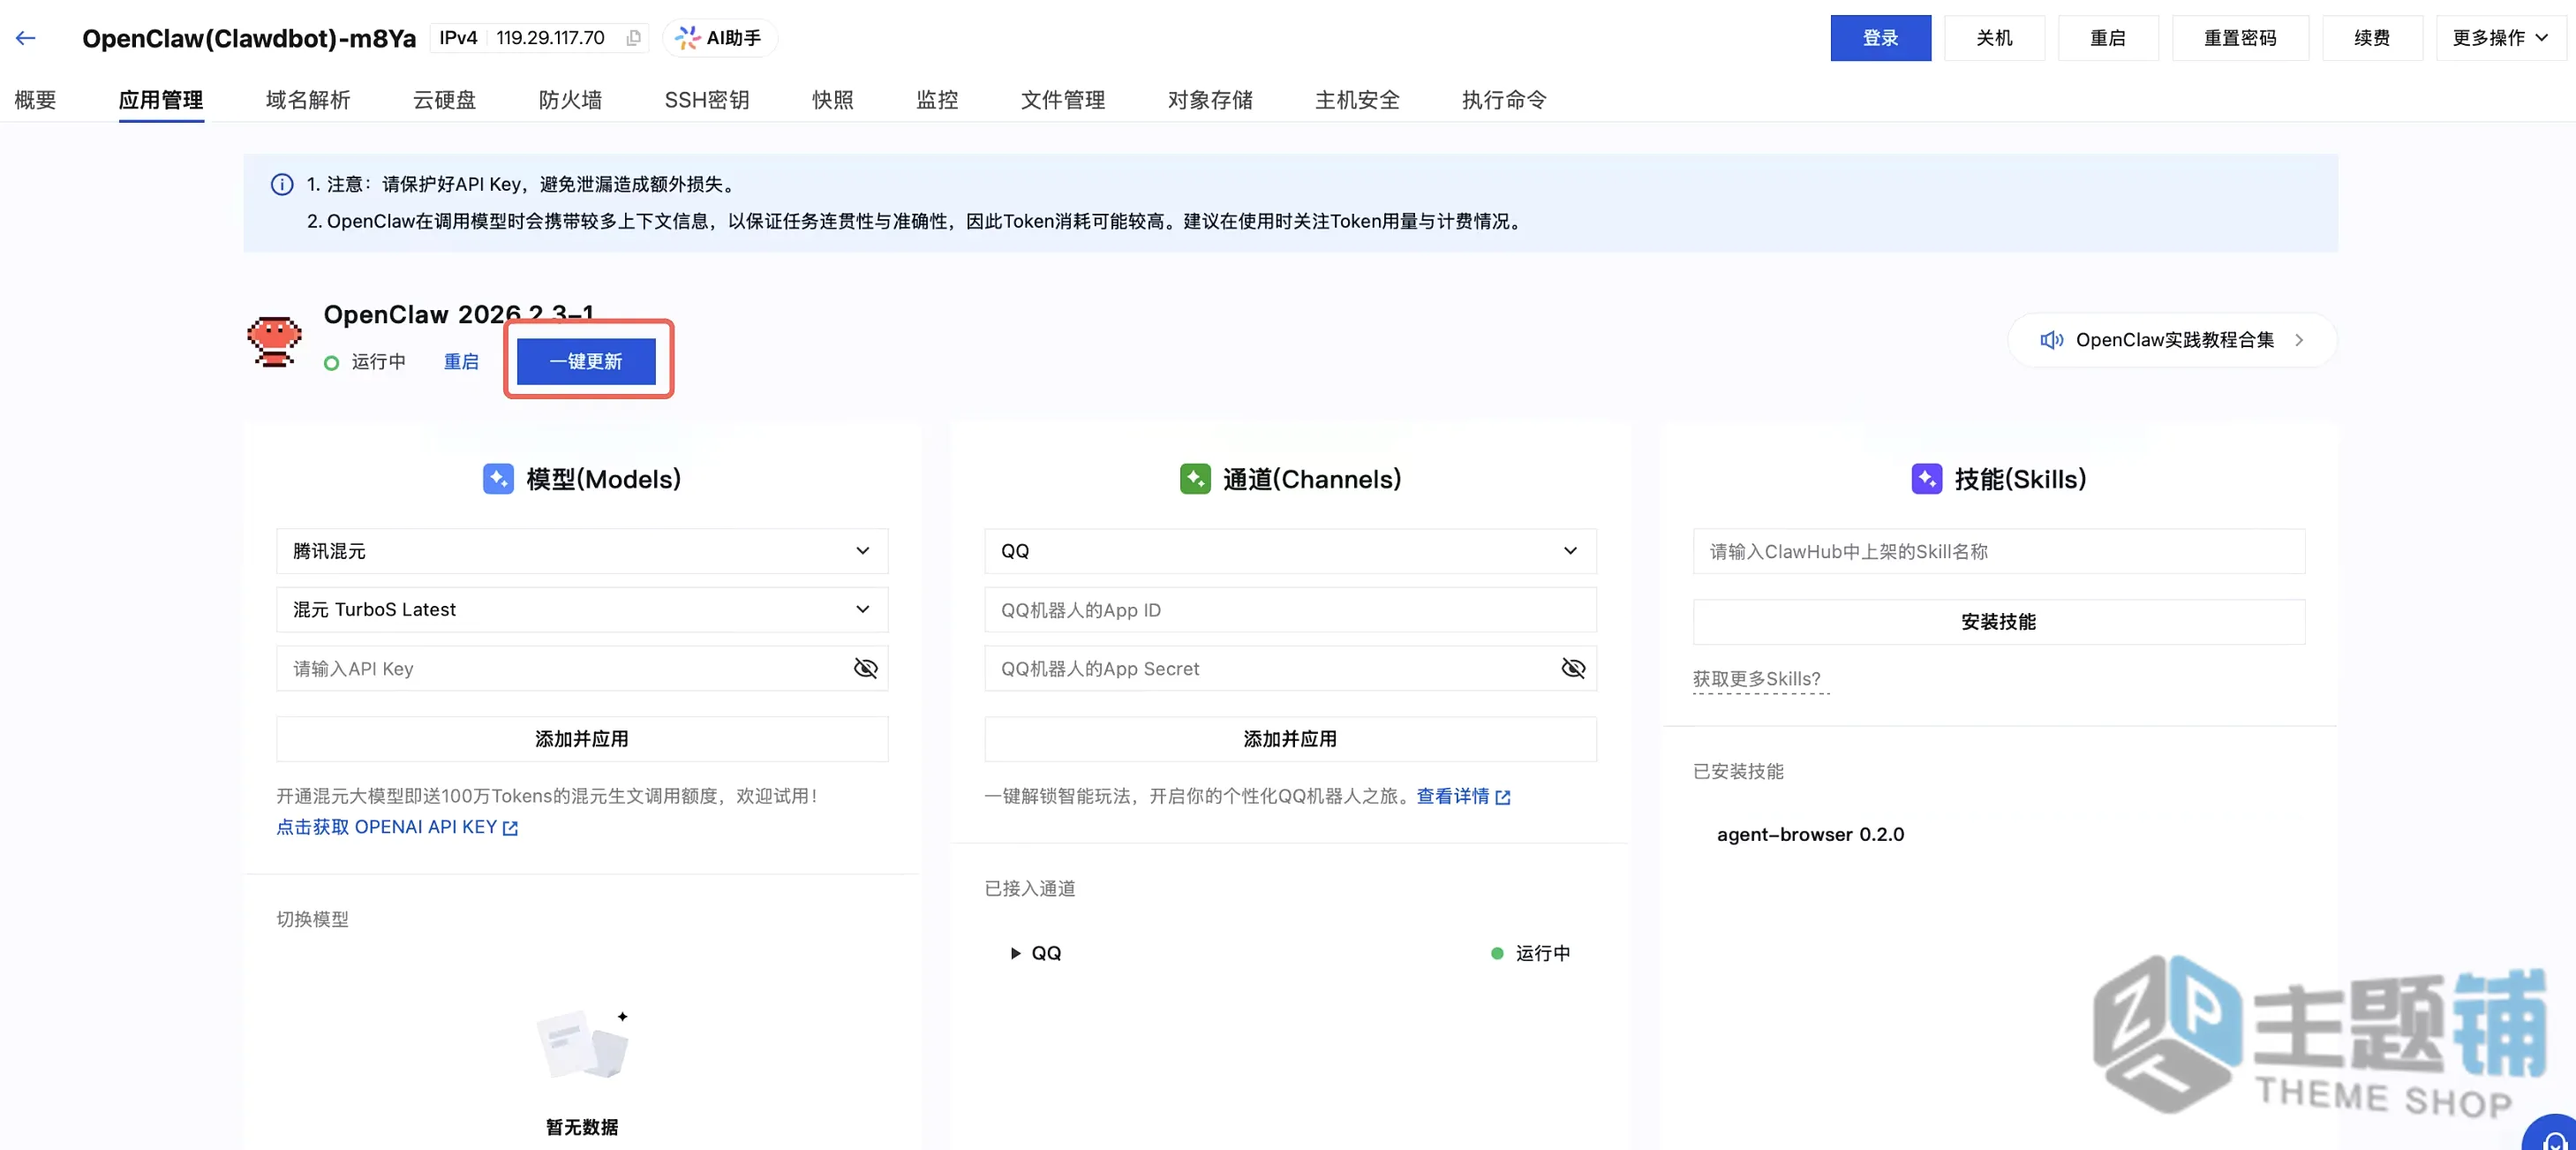Go to the 快照 tab
Image resolution: width=2576 pixels, height=1150 pixels.
pyautogui.click(x=832, y=100)
